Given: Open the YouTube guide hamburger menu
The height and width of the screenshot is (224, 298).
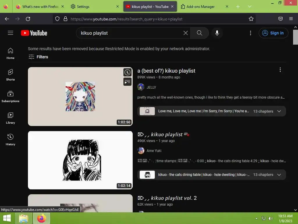Looking at the screenshot, I should (x=10, y=33).
